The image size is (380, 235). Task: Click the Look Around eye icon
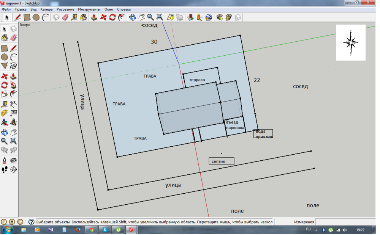(x=13, y=160)
